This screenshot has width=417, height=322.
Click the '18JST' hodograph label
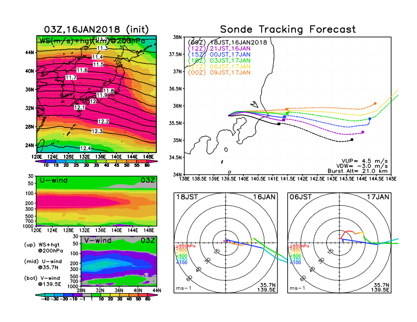[x=187, y=197]
